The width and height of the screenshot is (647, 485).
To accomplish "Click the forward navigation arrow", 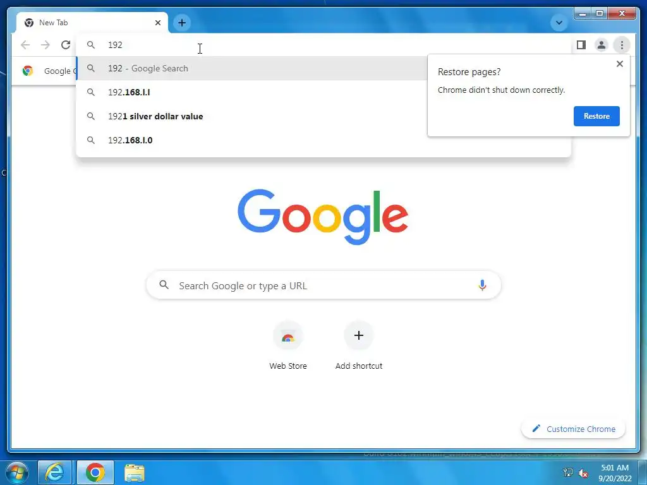I will click(45, 45).
